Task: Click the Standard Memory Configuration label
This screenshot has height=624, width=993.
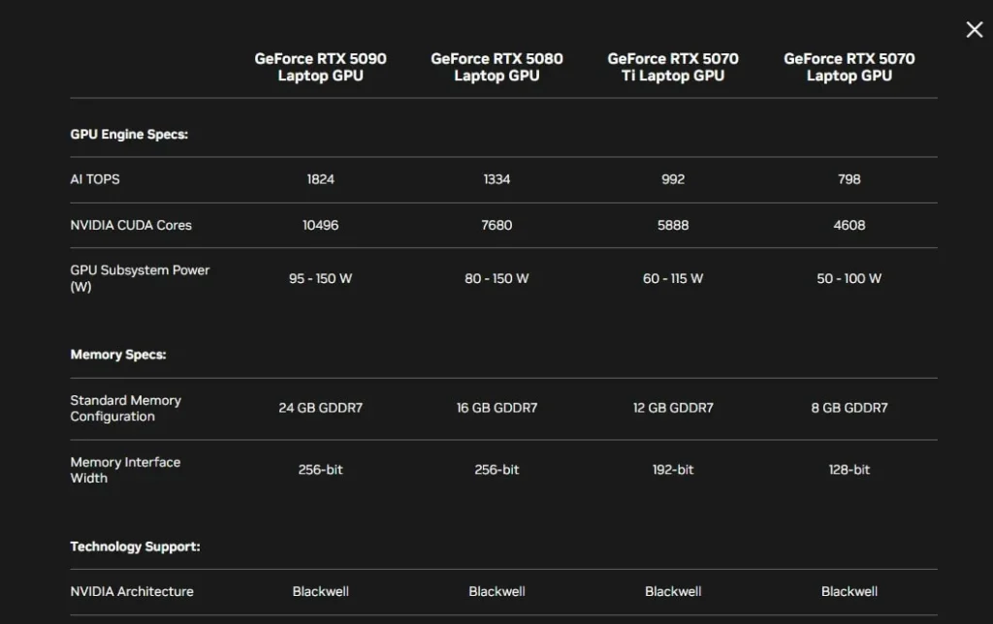Action: click(x=125, y=408)
